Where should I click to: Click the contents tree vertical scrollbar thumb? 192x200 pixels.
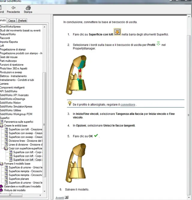44,125
